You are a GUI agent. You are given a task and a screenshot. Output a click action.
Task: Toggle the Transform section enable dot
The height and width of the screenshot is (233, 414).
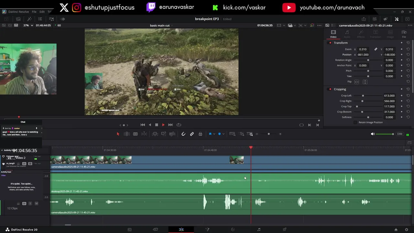[x=330, y=43]
